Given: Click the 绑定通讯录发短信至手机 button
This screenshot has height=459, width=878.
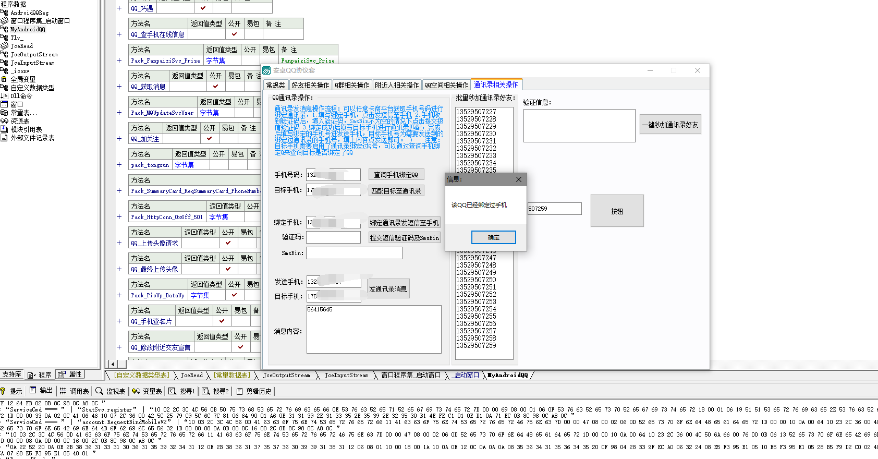Looking at the screenshot, I should click(405, 223).
